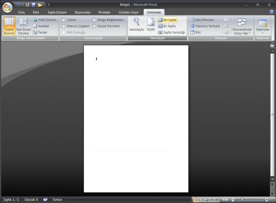276x203 pixels.
Task: Select the Postalar tab
Action: tap(104, 12)
